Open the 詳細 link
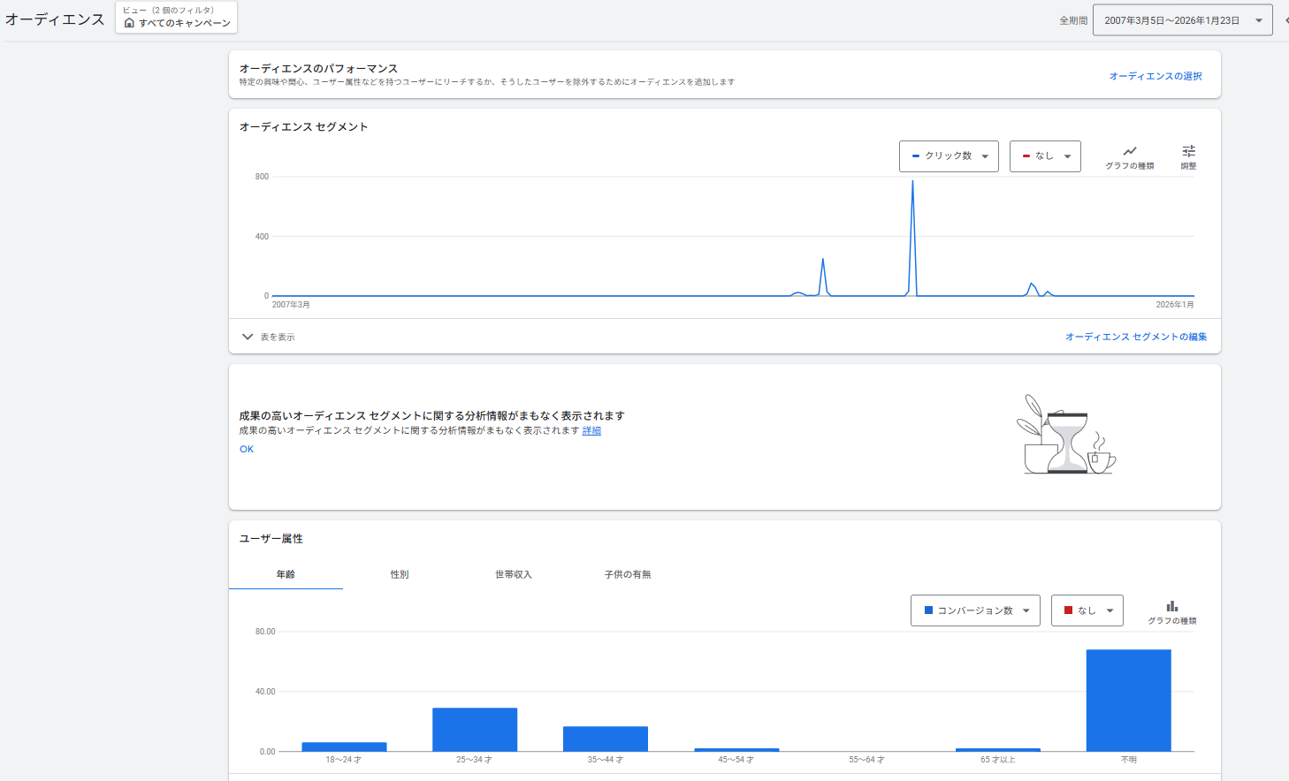The width and height of the screenshot is (1289, 781). click(x=591, y=431)
